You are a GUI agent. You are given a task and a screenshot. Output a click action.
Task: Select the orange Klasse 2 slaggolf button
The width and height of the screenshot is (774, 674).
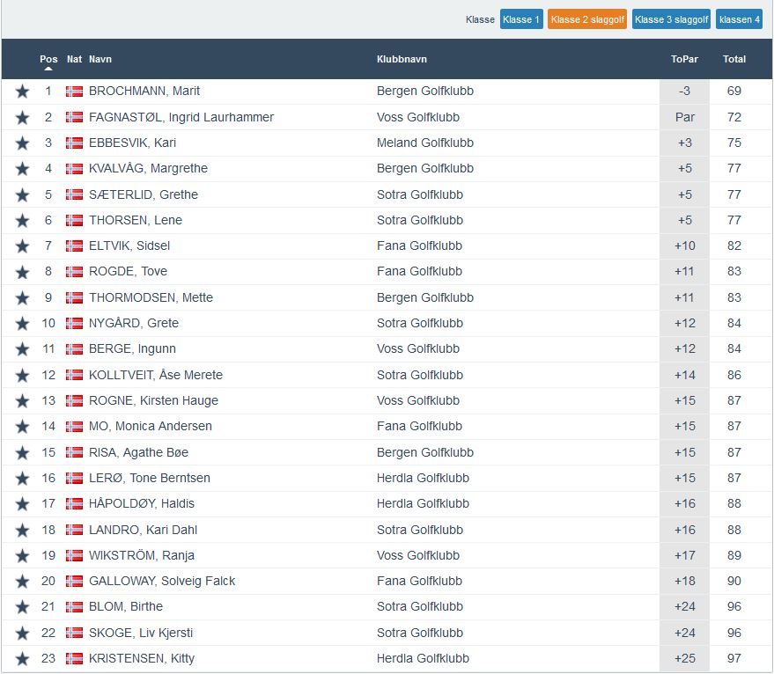click(x=587, y=19)
